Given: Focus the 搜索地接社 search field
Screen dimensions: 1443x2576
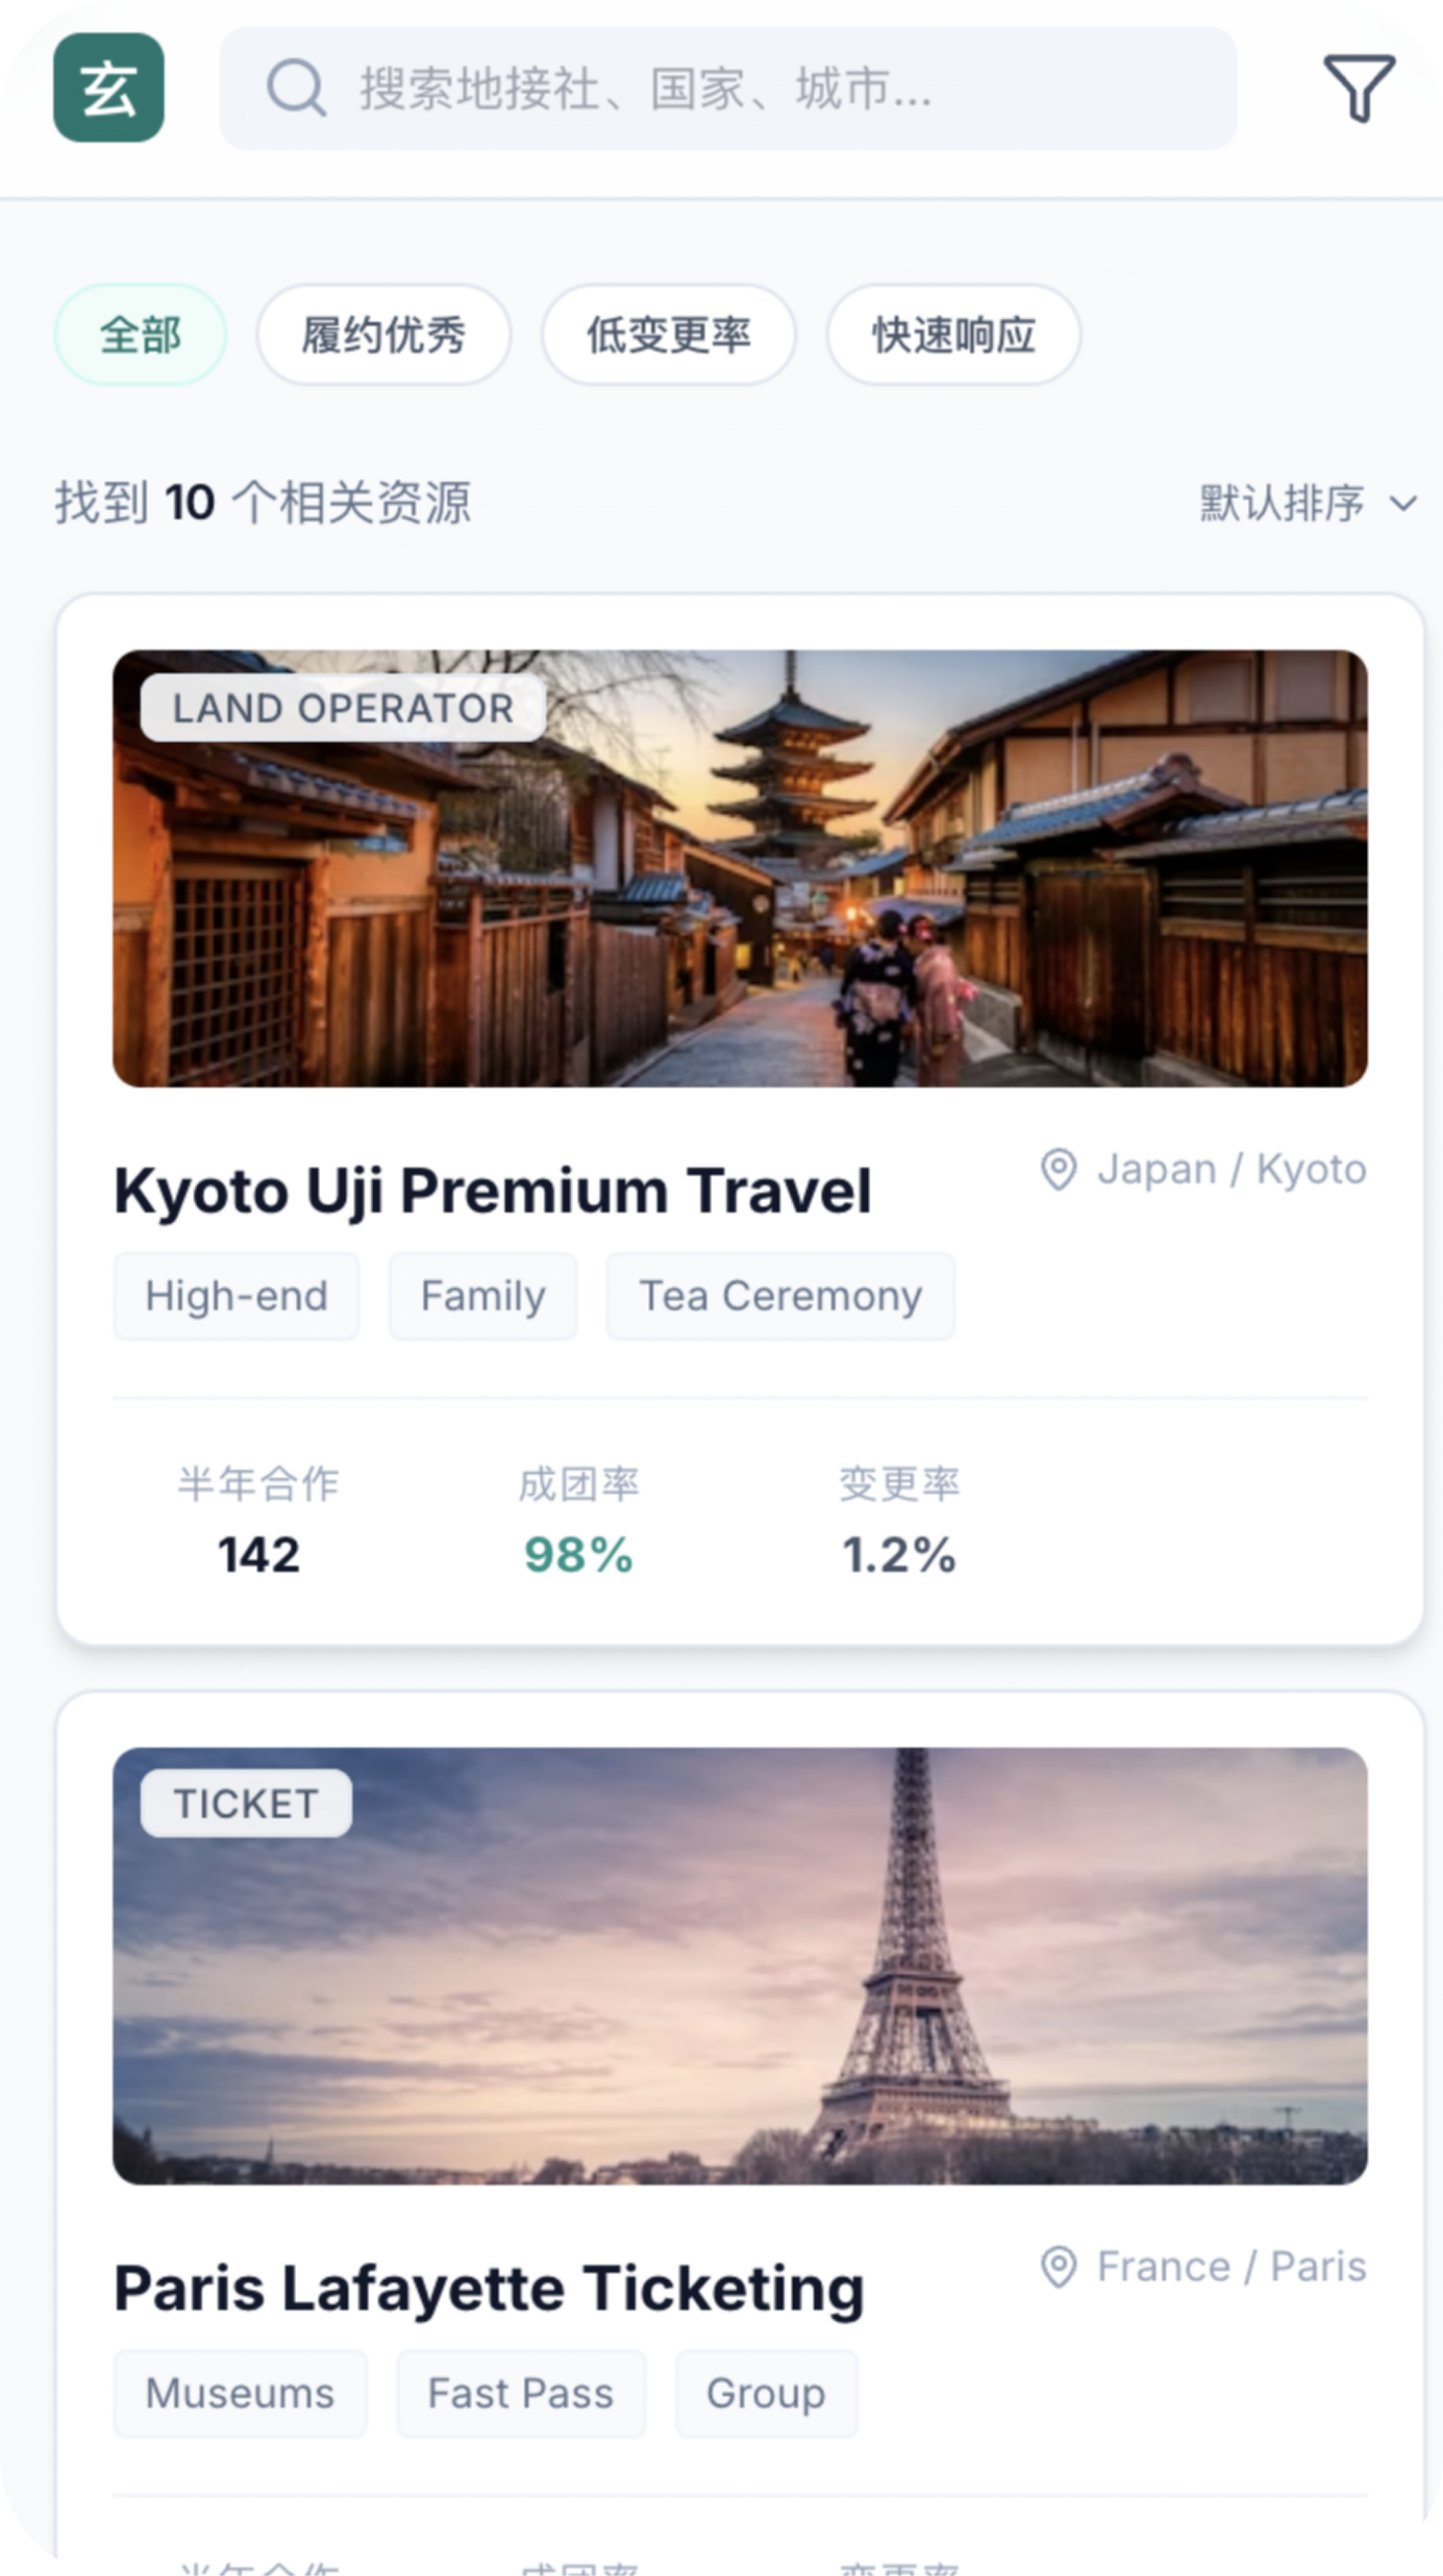Looking at the screenshot, I should click(x=727, y=88).
